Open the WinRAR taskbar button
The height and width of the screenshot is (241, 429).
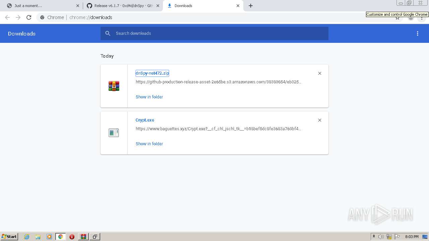click(x=83, y=237)
